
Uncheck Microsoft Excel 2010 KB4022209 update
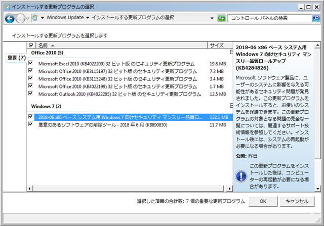(30, 63)
